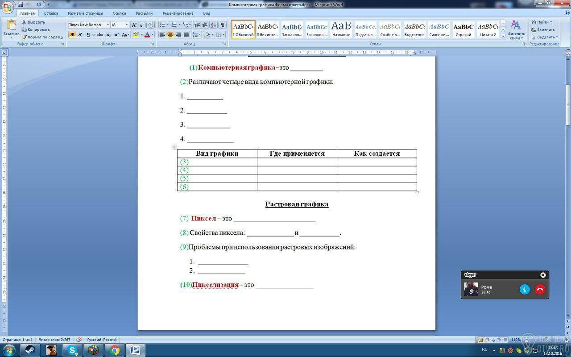Switch to the Разметка страницы tab
Image resolution: width=571 pixels, height=357 pixels.
point(85,13)
